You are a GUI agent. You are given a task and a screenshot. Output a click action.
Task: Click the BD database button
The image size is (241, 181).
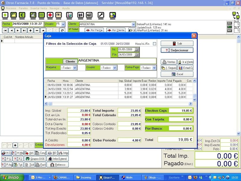(52, 153)
